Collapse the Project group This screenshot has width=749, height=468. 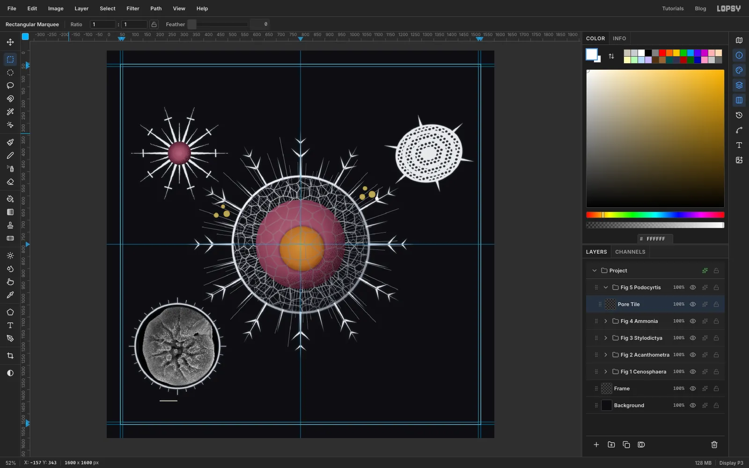[x=595, y=271]
